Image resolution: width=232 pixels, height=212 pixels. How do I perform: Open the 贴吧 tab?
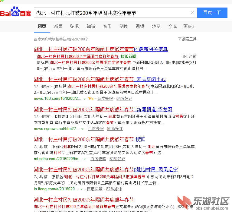click(x=74, y=26)
